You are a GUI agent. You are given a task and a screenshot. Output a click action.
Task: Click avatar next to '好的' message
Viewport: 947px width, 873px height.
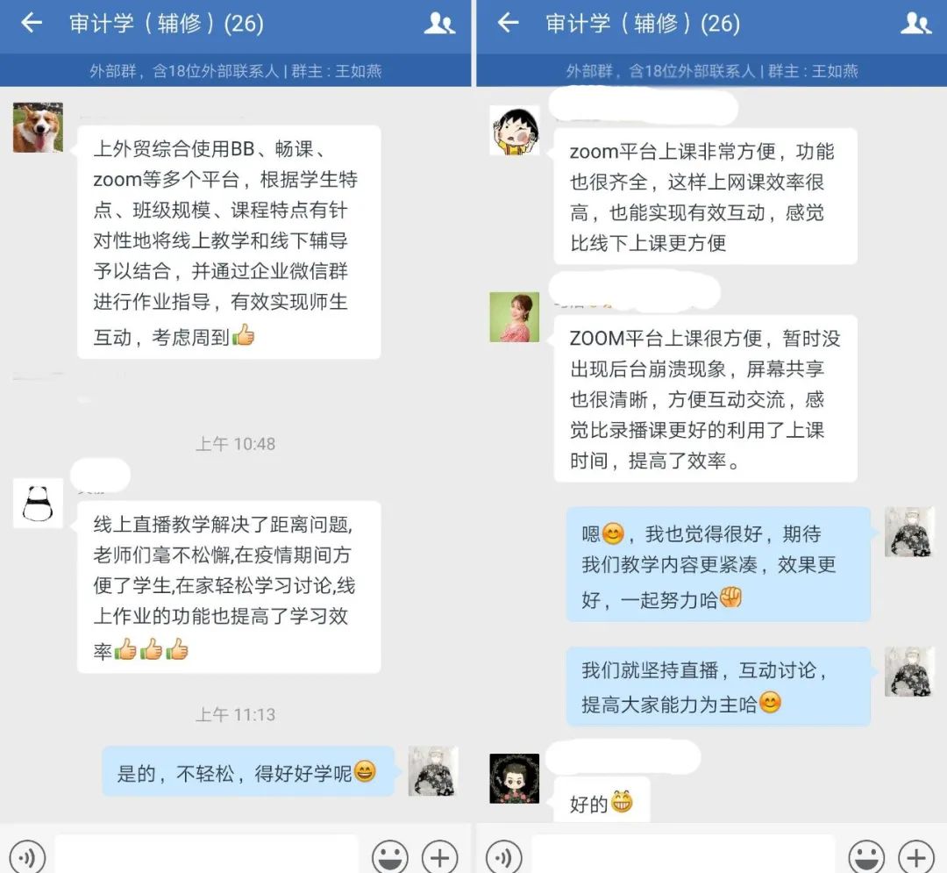pyautogui.click(x=515, y=778)
